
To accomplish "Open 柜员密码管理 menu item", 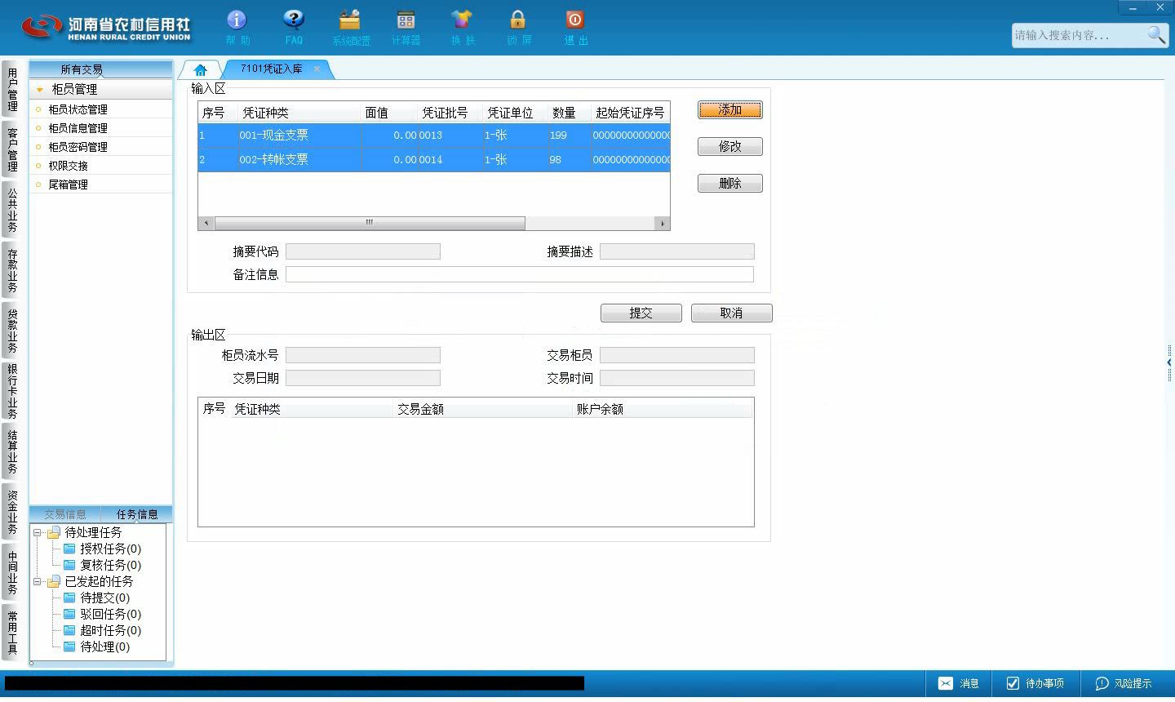I will point(101,147).
